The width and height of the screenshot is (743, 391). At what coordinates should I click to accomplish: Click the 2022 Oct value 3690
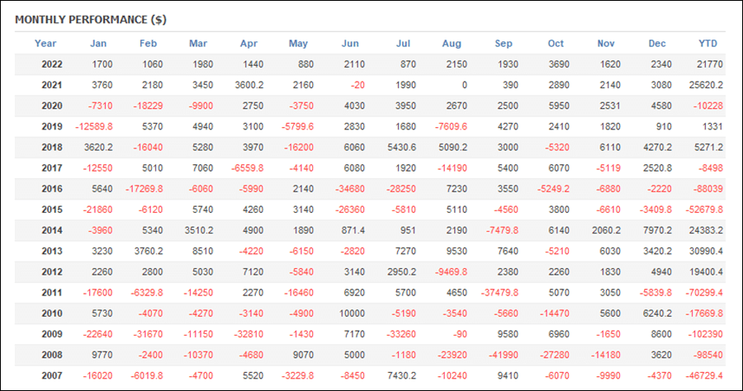[559, 64]
